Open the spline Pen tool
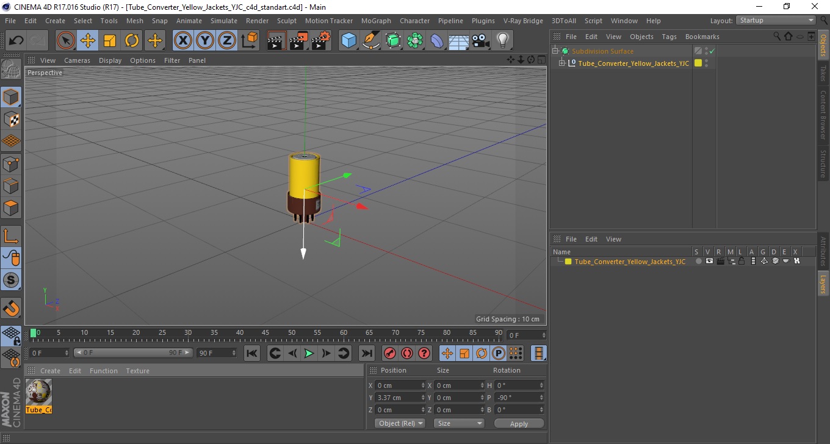The height and width of the screenshot is (444, 830). click(371, 41)
